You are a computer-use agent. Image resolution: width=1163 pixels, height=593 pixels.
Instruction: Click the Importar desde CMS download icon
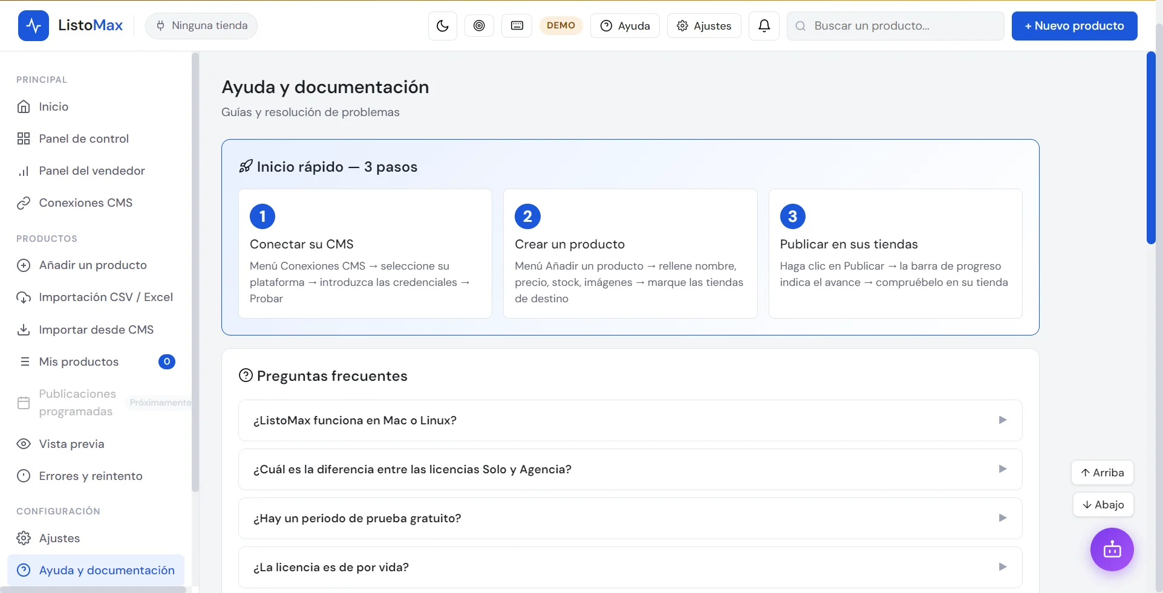point(24,329)
